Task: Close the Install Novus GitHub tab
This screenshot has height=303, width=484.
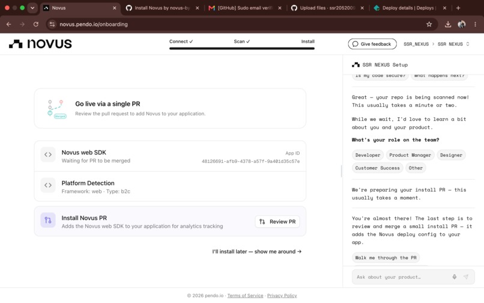Action: pos(197,8)
